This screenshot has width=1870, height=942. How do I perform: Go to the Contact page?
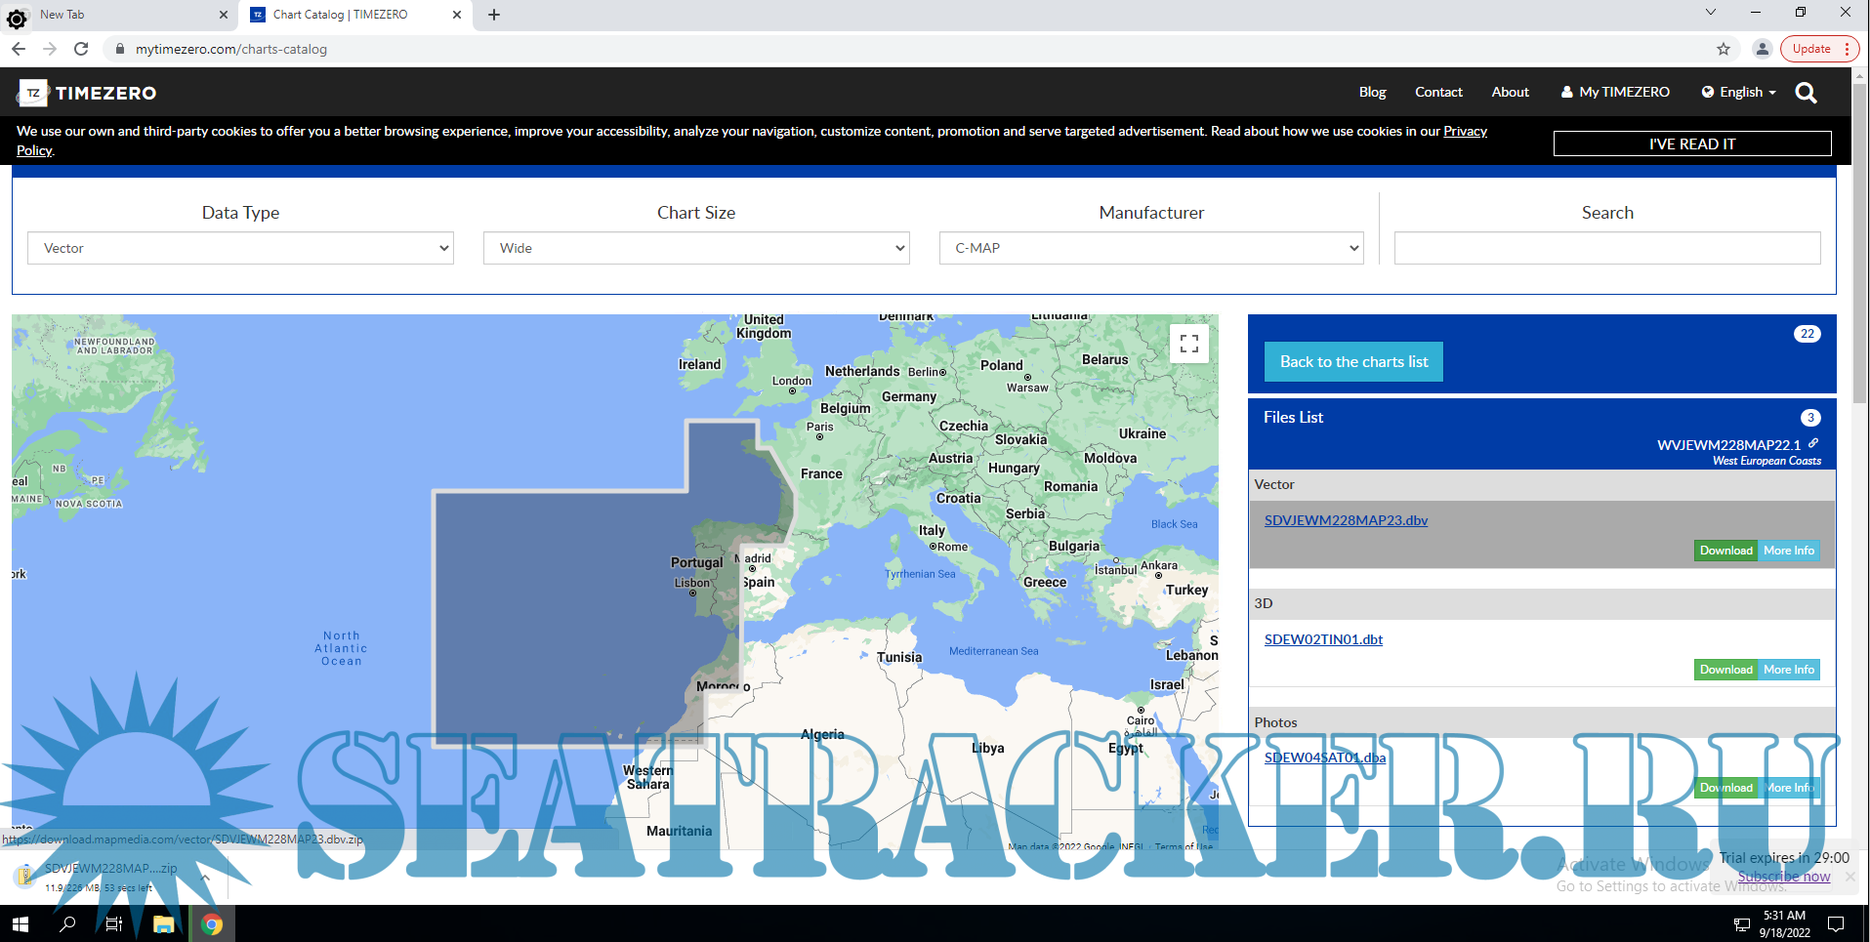(x=1438, y=92)
